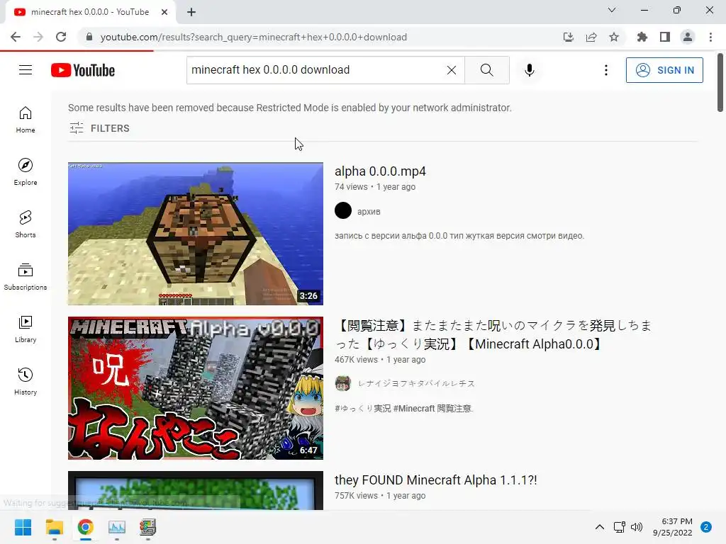Click the install app icon in address bar
Viewport: 726px width, 544px height.
(568, 37)
